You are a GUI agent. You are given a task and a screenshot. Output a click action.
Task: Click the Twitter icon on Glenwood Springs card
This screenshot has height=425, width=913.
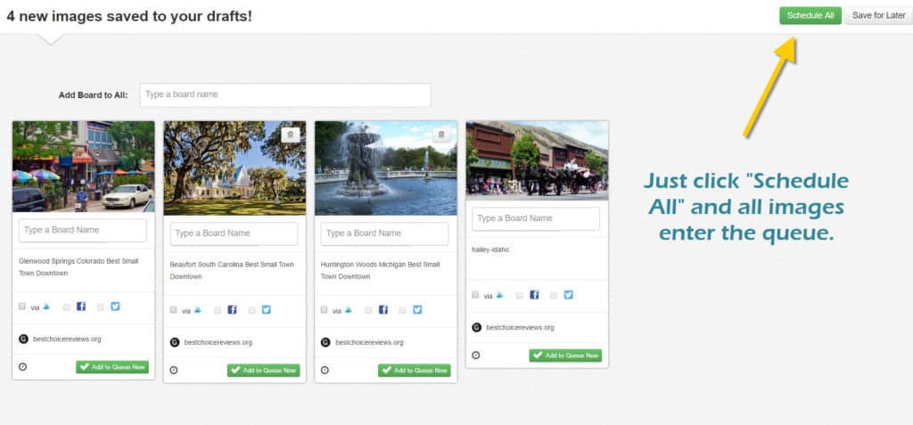(x=115, y=306)
